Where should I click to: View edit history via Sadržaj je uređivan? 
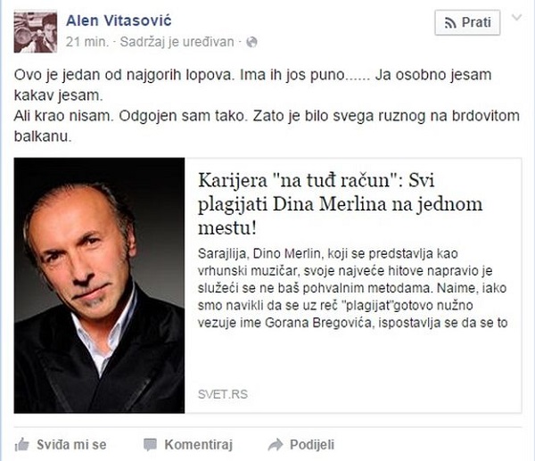tap(177, 42)
